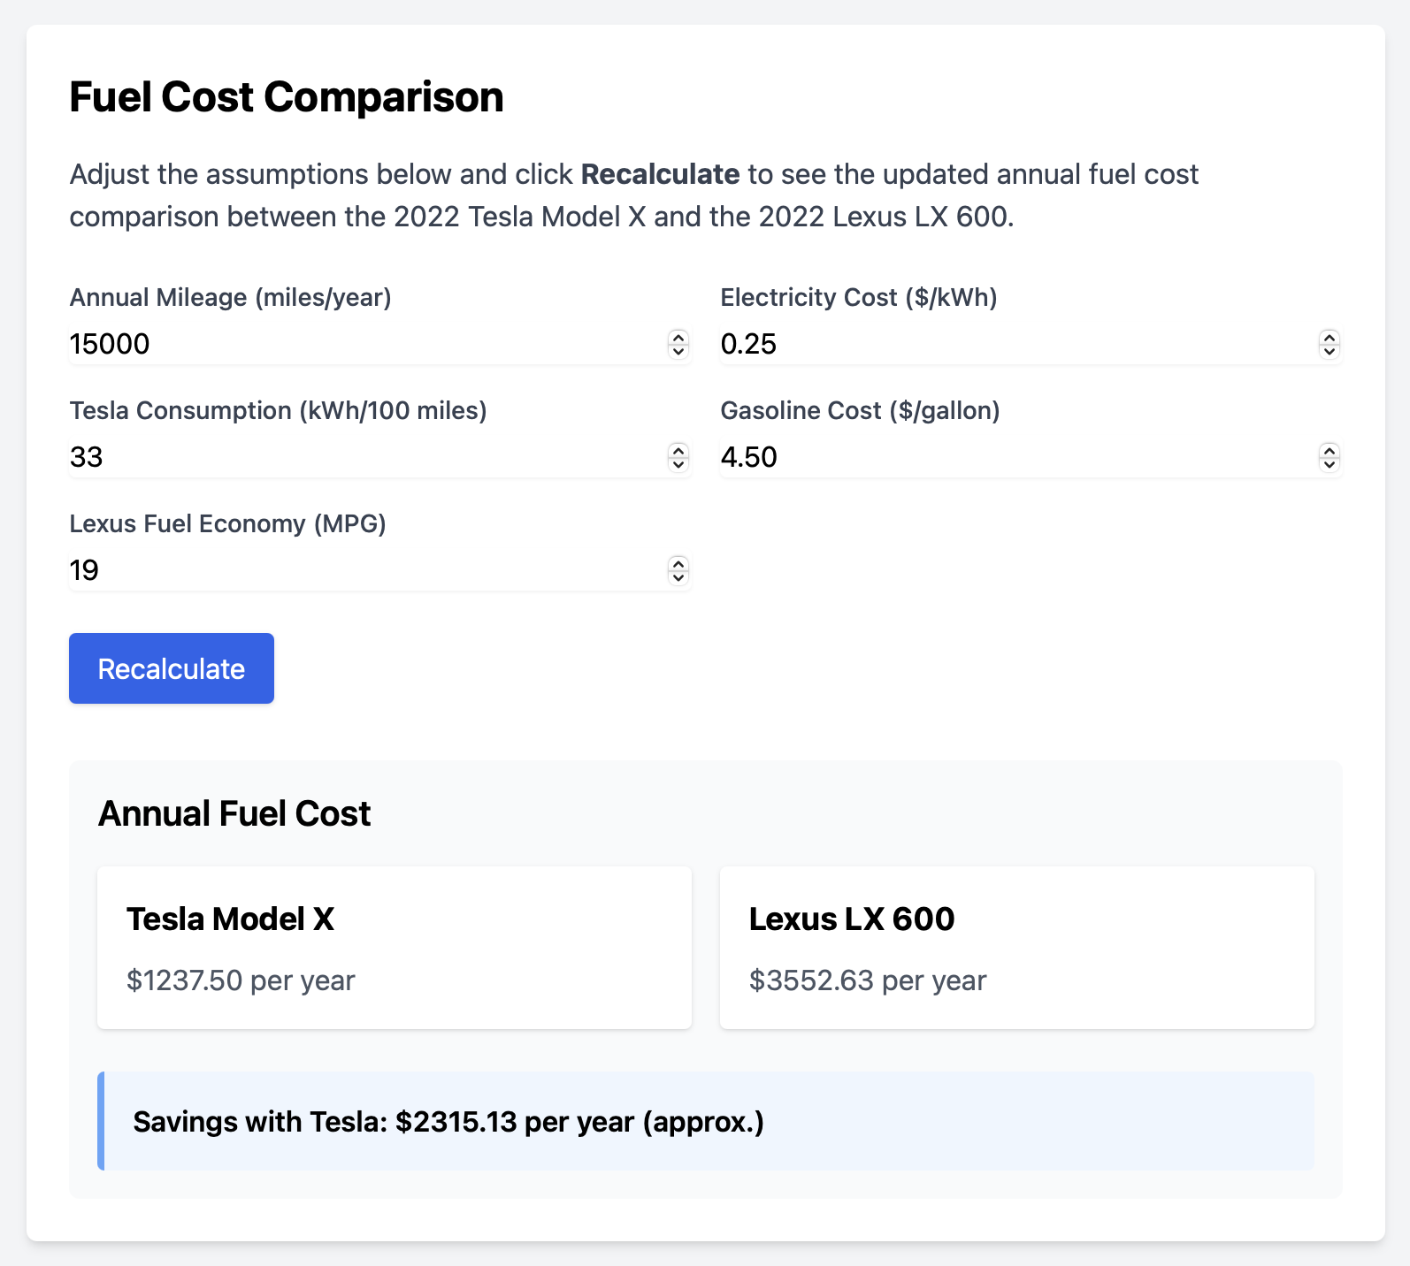Select the Lexus LX 600 result card
The height and width of the screenshot is (1266, 1410).
[1016, 947]
